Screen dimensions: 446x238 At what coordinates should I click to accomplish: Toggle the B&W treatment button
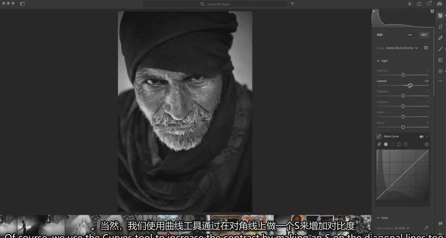pos(424,35)
